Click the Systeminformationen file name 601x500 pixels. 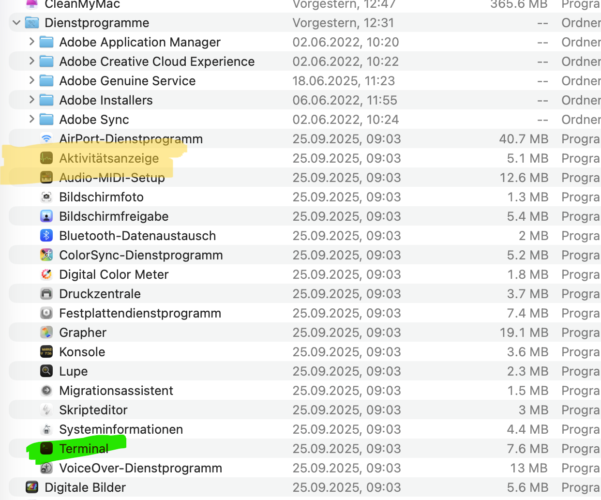click(121, 429)
